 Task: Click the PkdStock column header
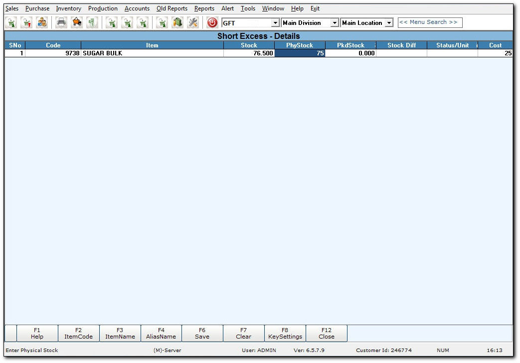[x=350, y=45]
